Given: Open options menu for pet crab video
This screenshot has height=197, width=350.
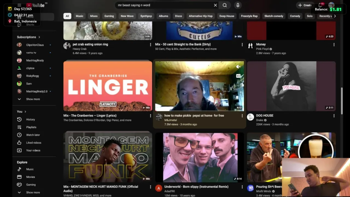Looking at the screenshot, I should 150,45.
